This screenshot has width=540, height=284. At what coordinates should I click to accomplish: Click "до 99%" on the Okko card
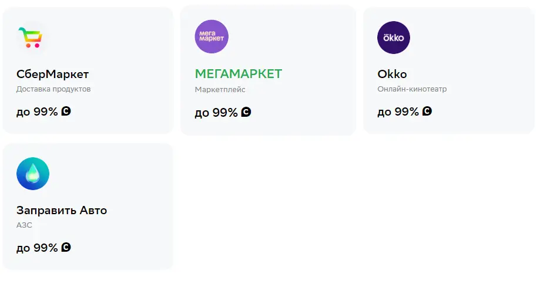[x=398, y=111]
